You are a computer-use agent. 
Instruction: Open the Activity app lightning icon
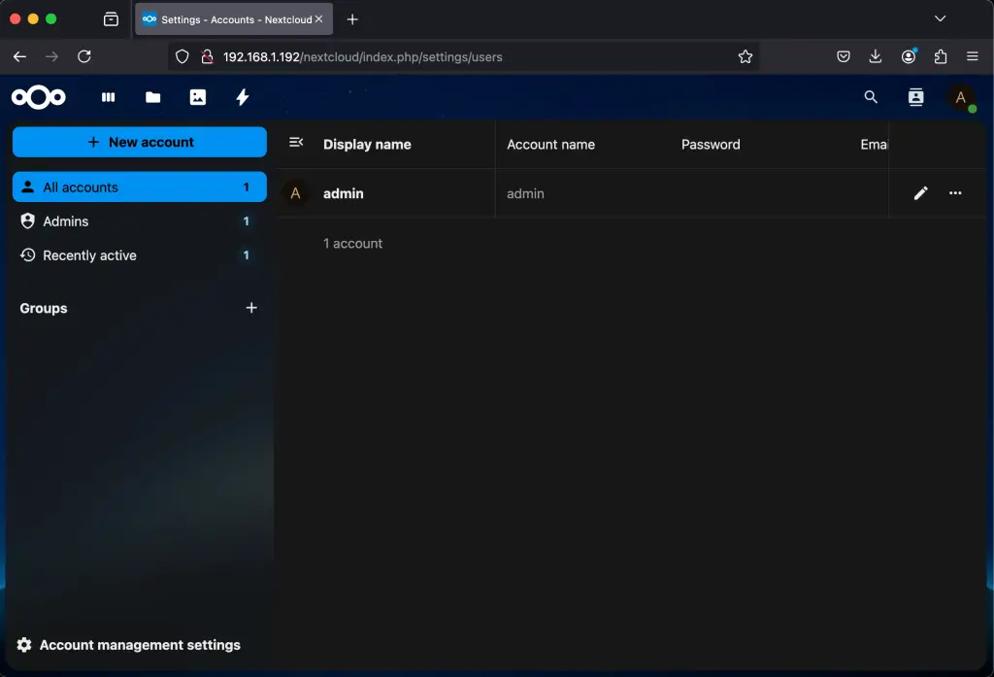(x=243, y=97)
